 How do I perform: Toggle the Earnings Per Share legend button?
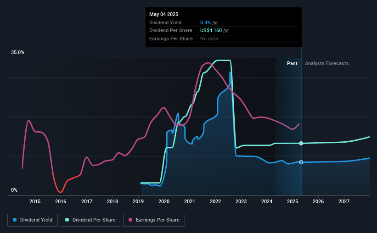coord(154,220)
